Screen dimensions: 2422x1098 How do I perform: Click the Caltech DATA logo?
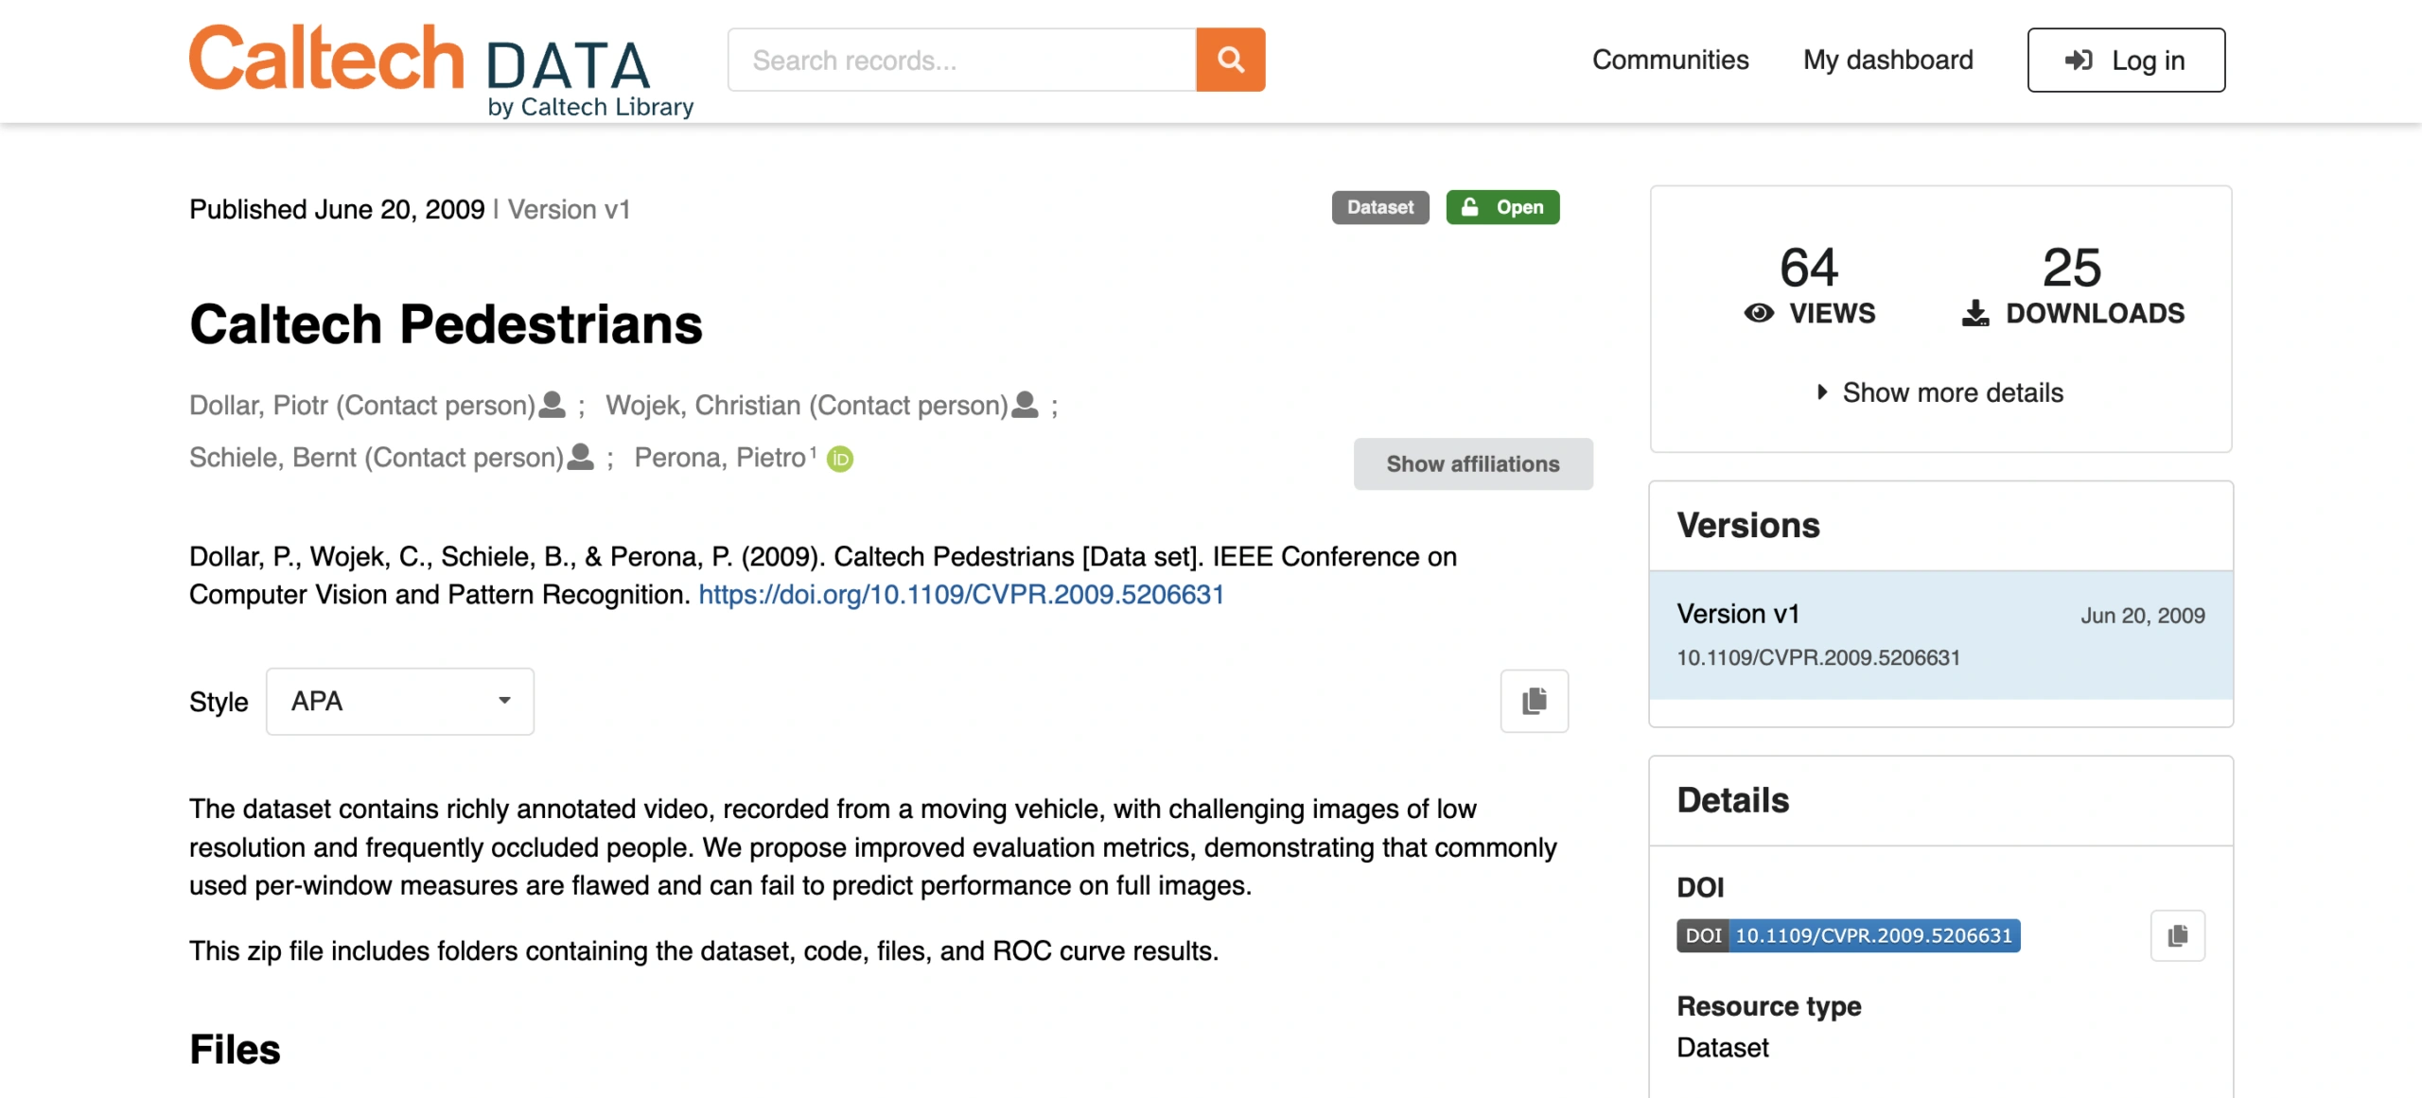tap(441, 71)
